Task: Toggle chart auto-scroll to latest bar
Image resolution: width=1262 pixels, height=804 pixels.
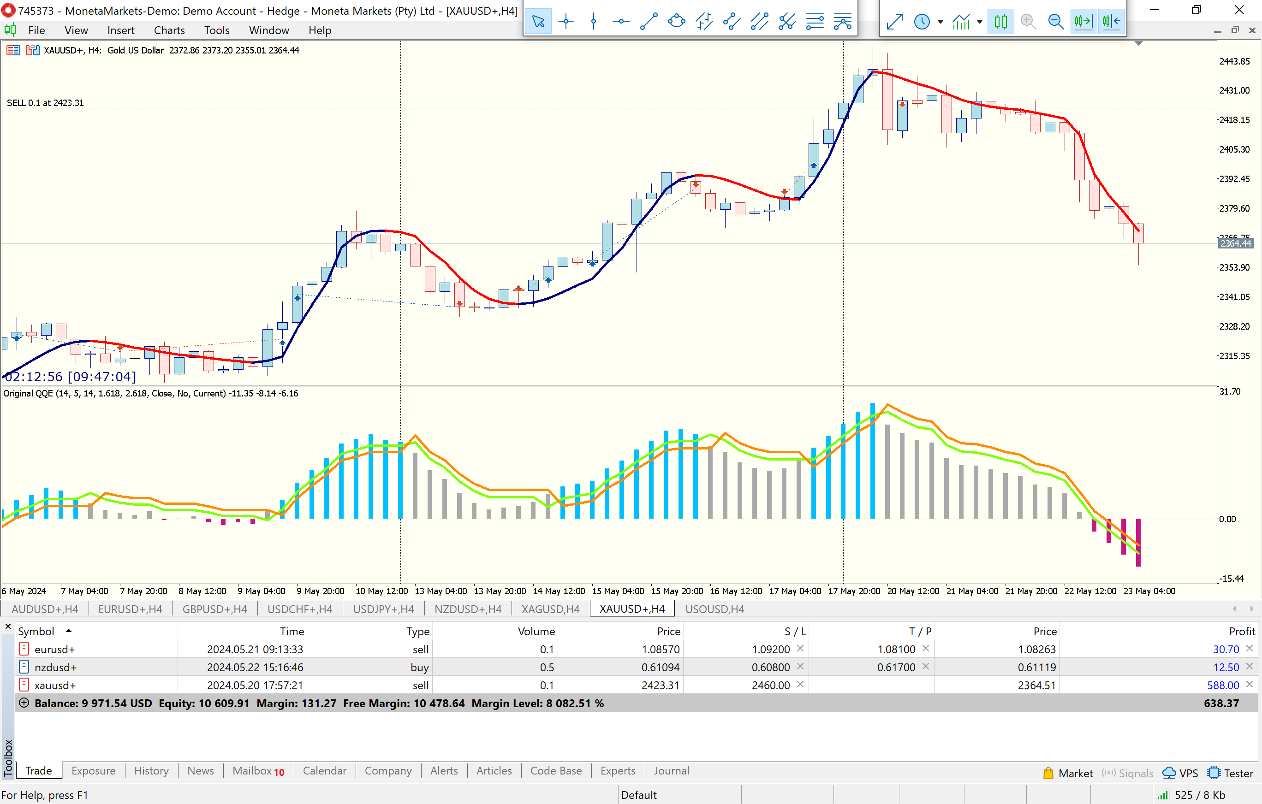Action: (x=1083, y=22)
